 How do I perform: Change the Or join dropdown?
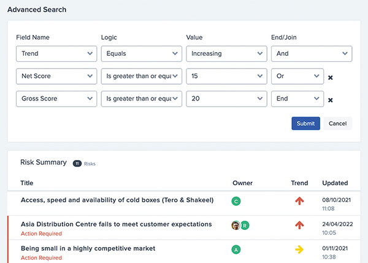tap(297, 76)
